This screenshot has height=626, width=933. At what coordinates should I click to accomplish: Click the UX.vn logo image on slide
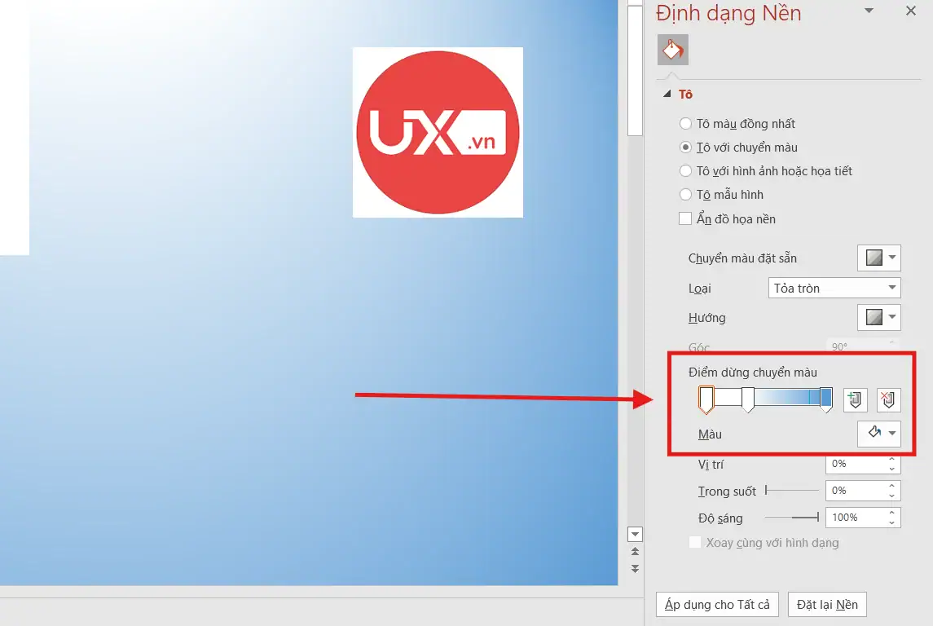pyautogui.click(x=438, y=132)
